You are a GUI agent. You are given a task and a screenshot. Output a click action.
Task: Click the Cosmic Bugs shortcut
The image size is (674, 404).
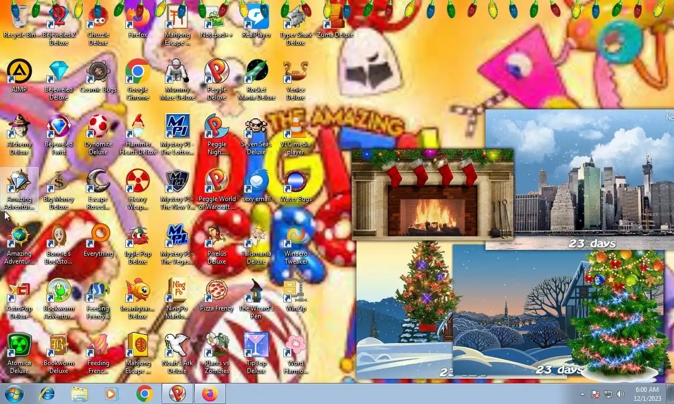(98, 76)
